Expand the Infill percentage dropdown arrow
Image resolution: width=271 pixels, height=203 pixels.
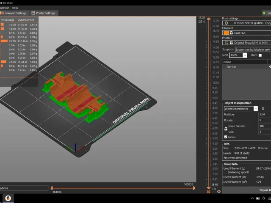tap(245, 55)
